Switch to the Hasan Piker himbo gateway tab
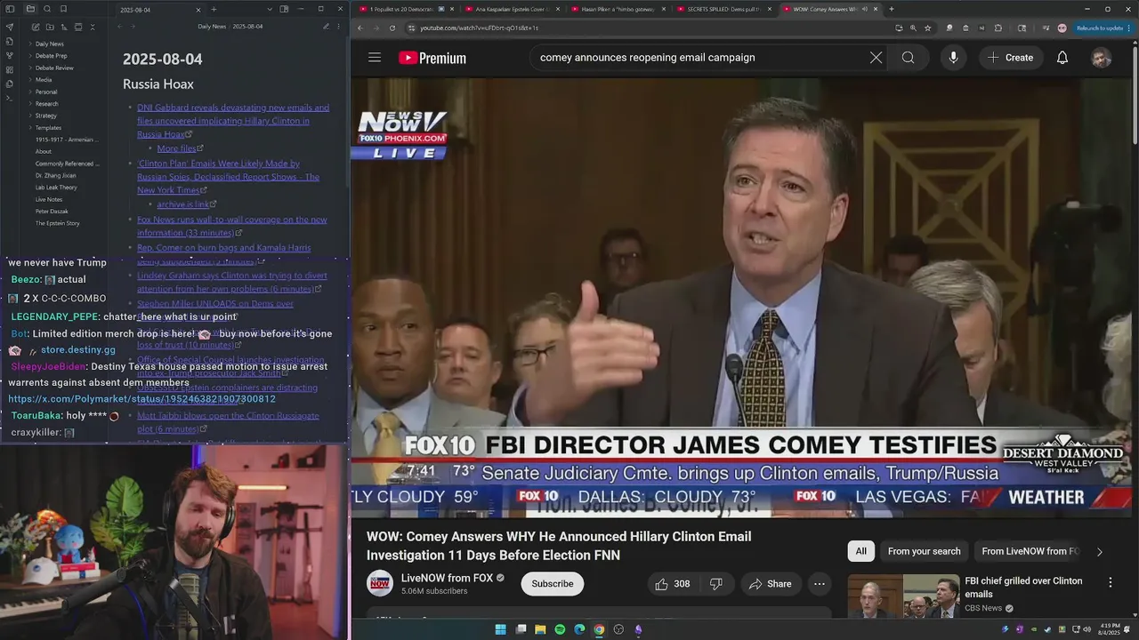1139x640 pixels. 618,9
